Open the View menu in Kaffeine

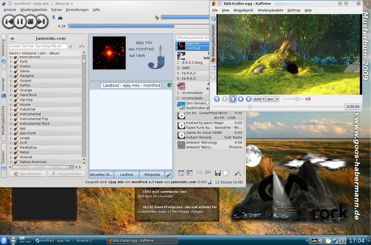point(225,10)
